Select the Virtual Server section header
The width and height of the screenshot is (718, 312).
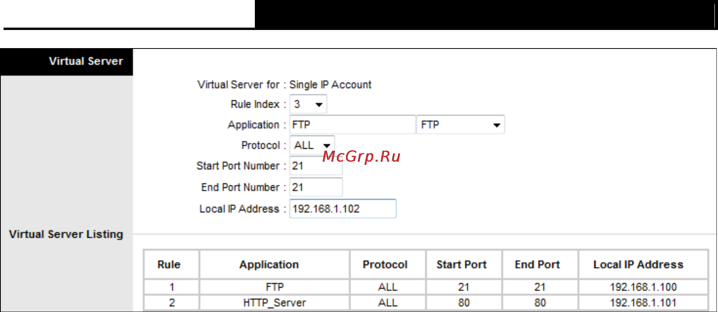(67, 62)
